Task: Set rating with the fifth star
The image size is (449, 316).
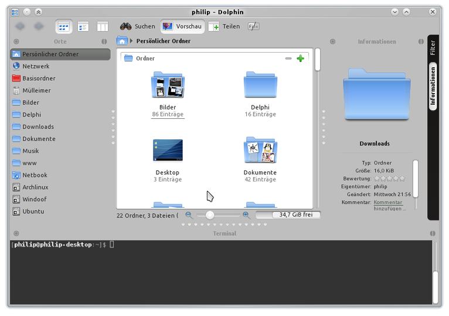Action: [x=402, y=178]
